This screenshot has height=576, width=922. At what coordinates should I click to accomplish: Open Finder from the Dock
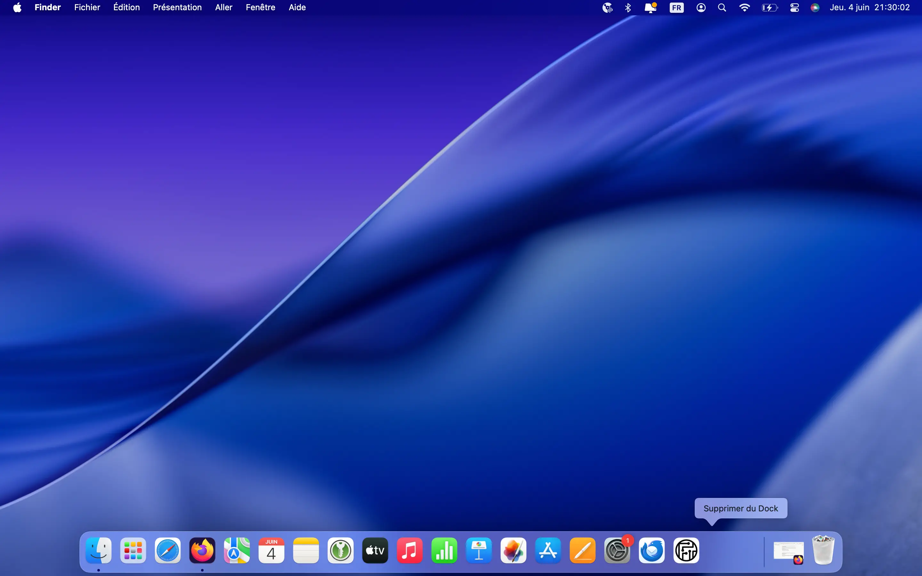(x=99, y=550)
